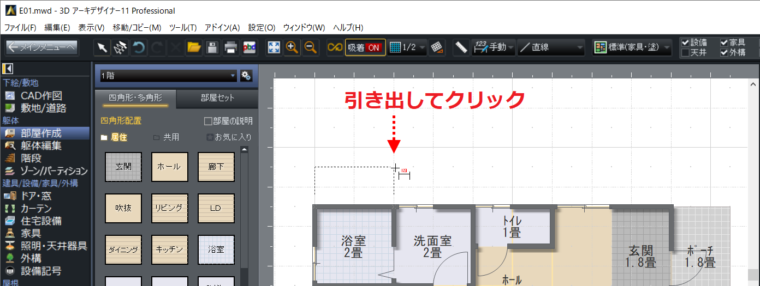This screenshot has height=286, width=760.
Task: Expand the 標準(家具・塗) display dropdown
Action: (x=632, y=47)
